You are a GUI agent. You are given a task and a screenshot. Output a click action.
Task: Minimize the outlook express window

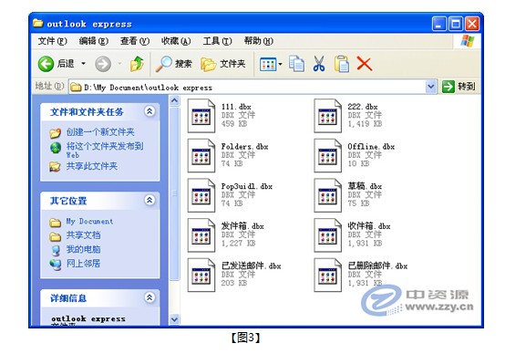(x=439, y=24)
